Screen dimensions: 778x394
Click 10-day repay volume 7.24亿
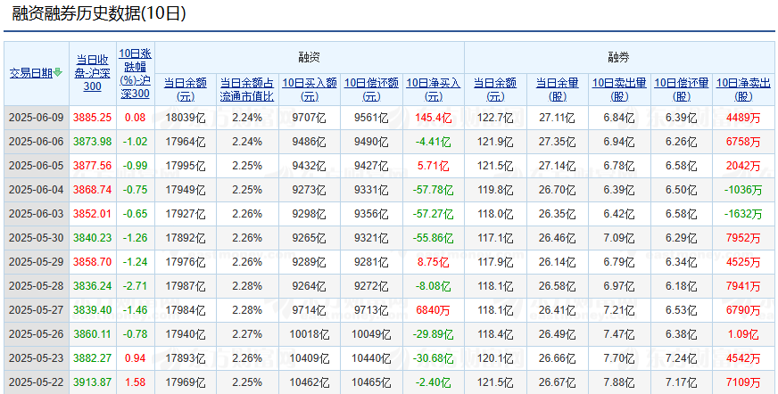[682, 357]
